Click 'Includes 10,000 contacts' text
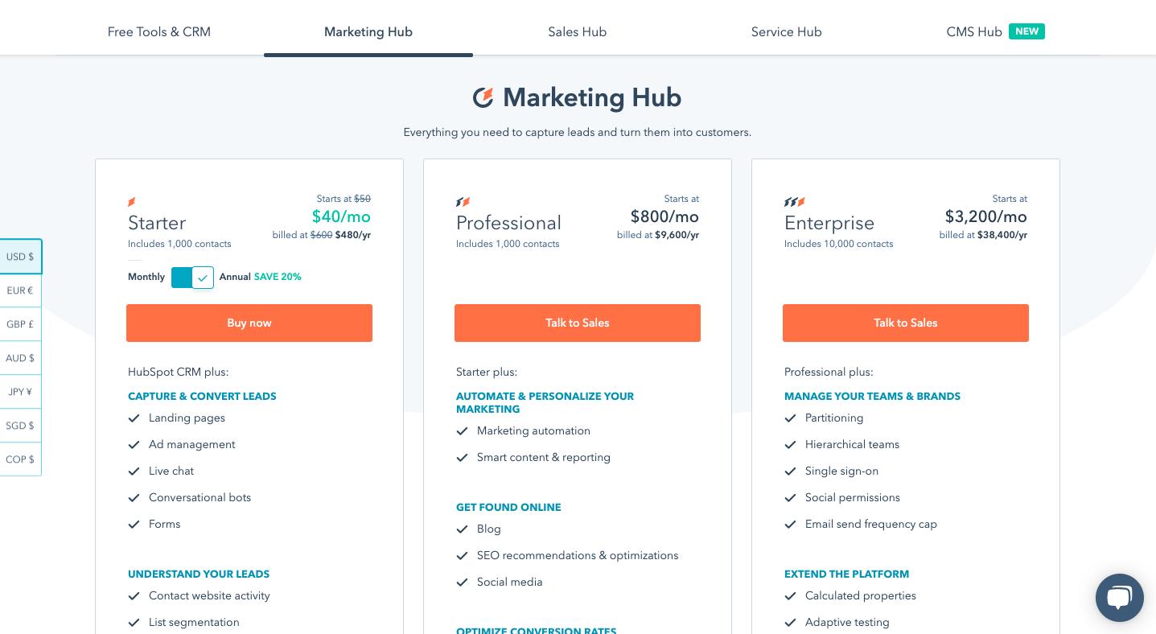Image resolution: width=1156 pixels, height=634 pixels. click(838, 244)
